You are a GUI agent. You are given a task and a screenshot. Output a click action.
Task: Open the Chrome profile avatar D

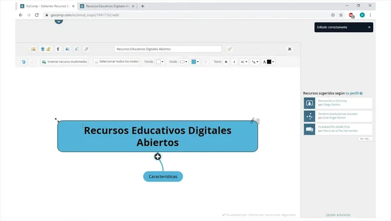(x=362, y=15)
